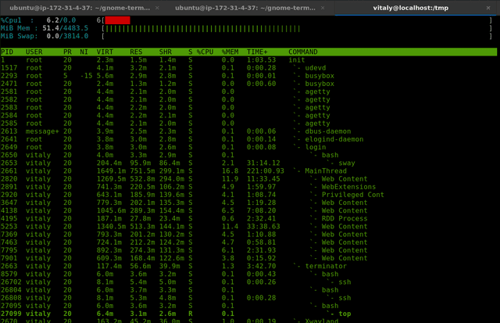Image resolution: width=500 pixels, height=323 pixels.
Task: Click the 16.8 memory percentage value
Action: coord(230,171)
